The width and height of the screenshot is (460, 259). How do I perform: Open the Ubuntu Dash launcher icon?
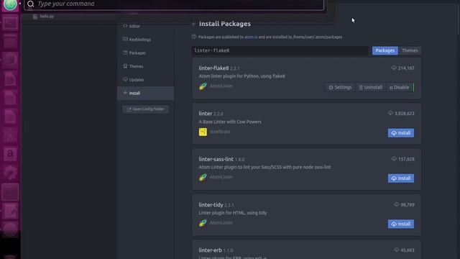[x=10, y=5]
